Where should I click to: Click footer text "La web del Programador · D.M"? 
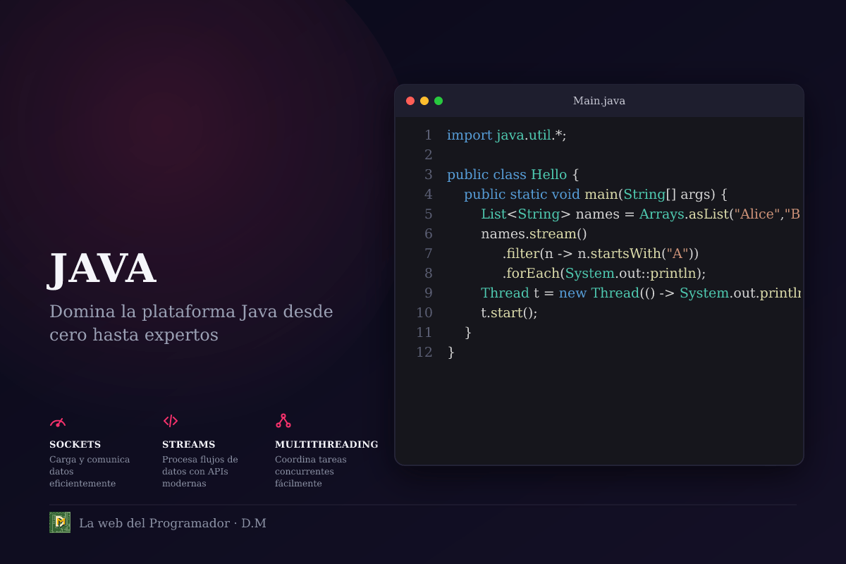(173, 523)
